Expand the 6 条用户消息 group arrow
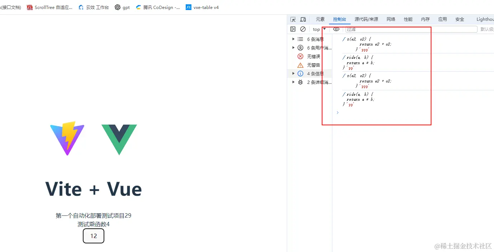The width and height of the screenshot is (494, 252). [x=293, y=48]
